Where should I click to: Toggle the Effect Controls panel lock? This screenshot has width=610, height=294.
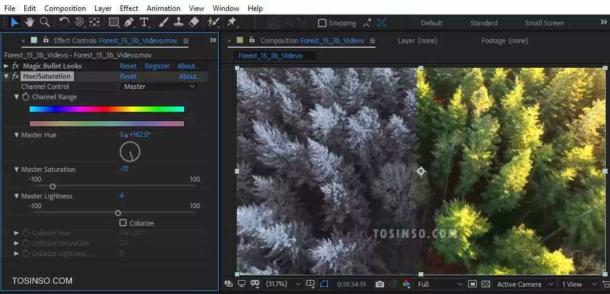46,39
